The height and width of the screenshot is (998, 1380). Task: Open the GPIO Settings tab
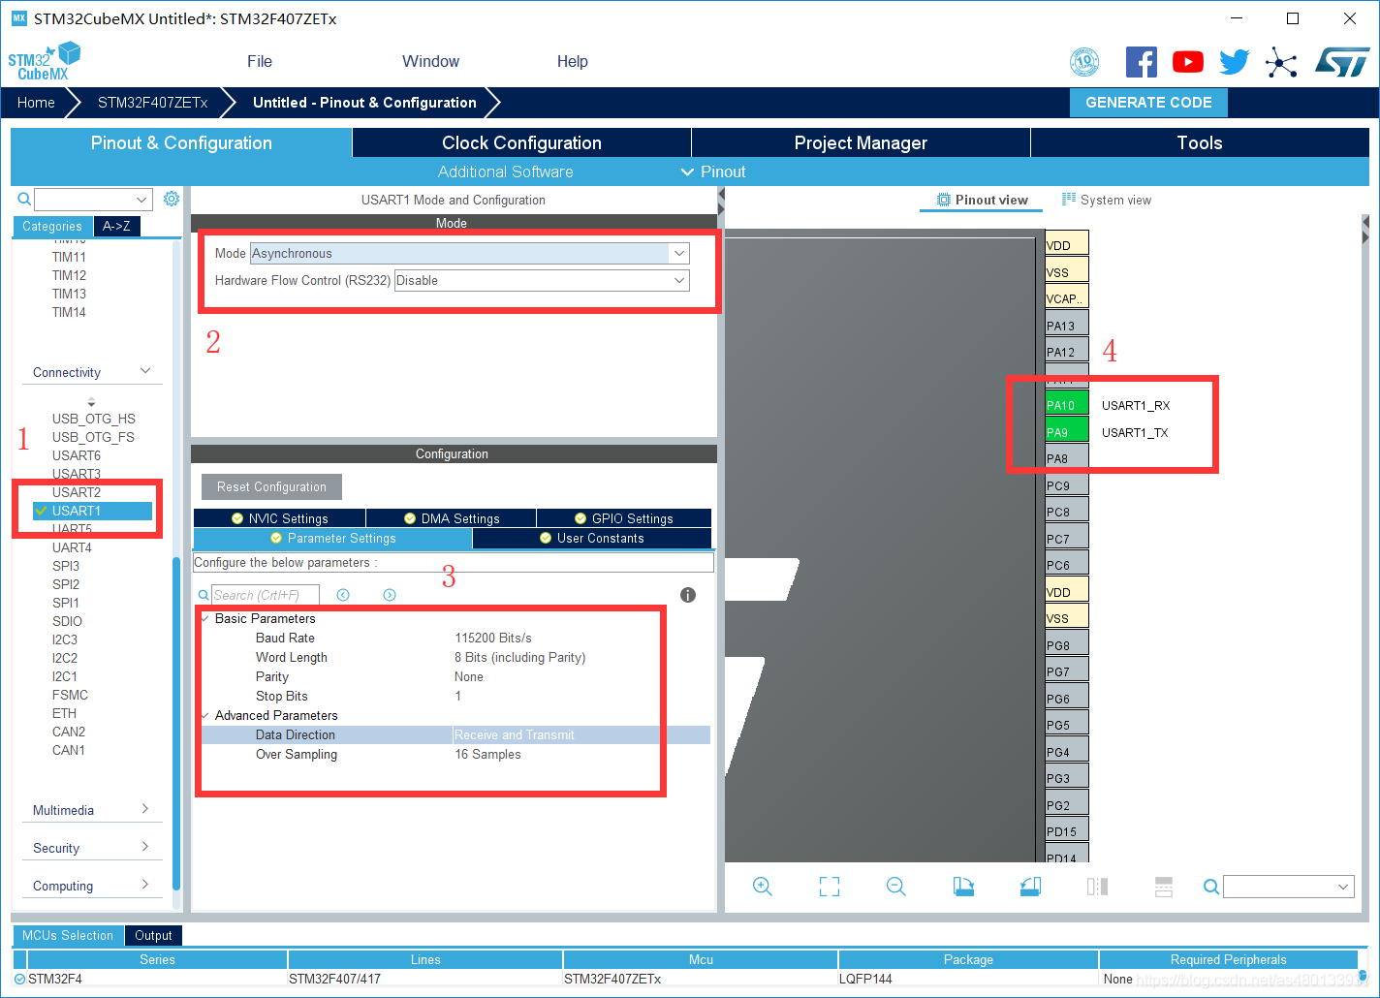(623, 518)
